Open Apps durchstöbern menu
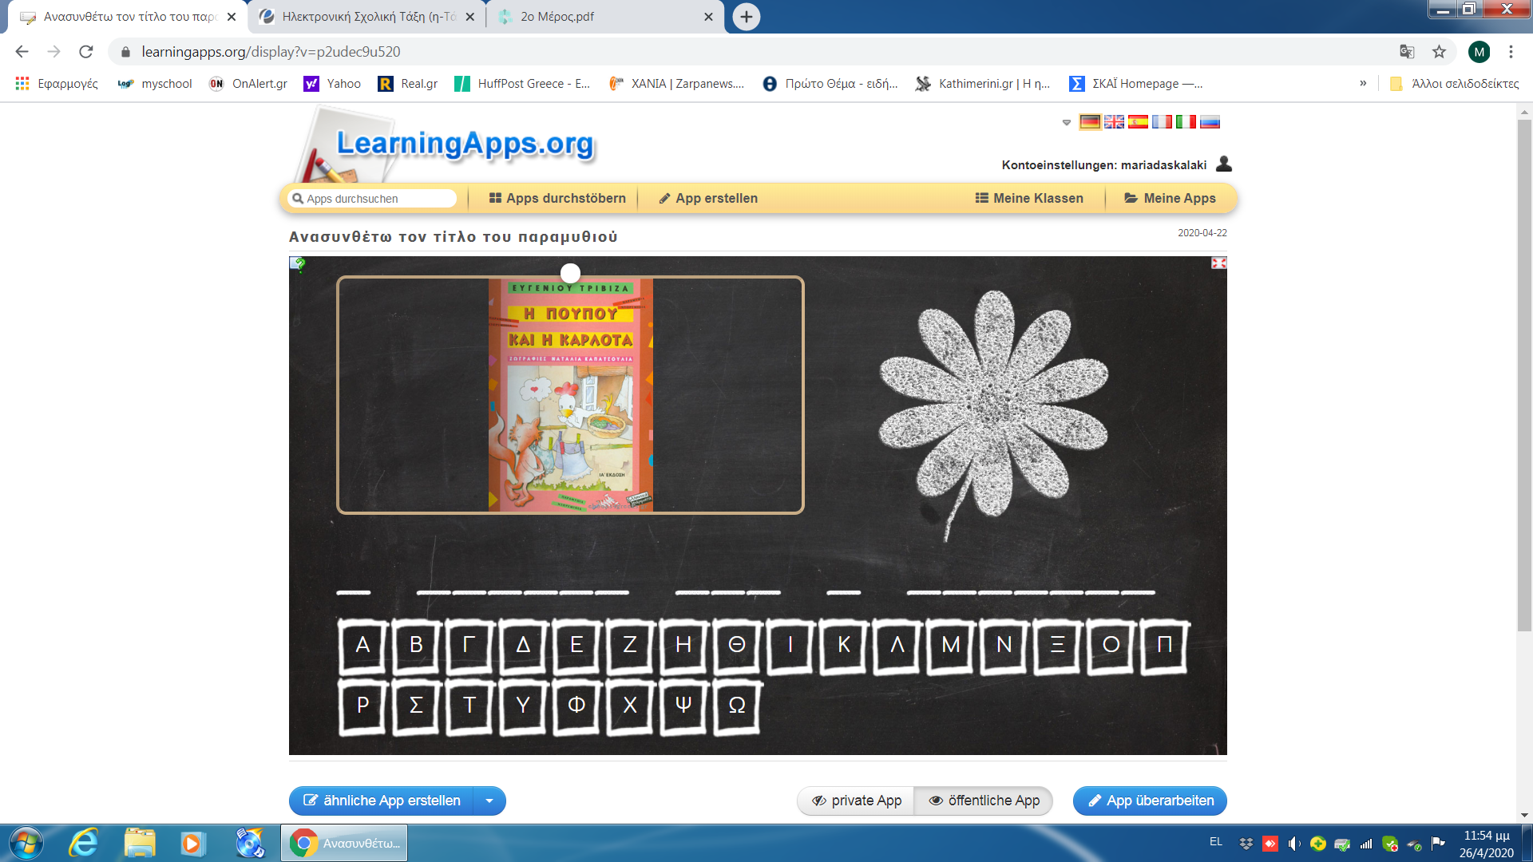The image size is (1533, 862). click(557, 198)
